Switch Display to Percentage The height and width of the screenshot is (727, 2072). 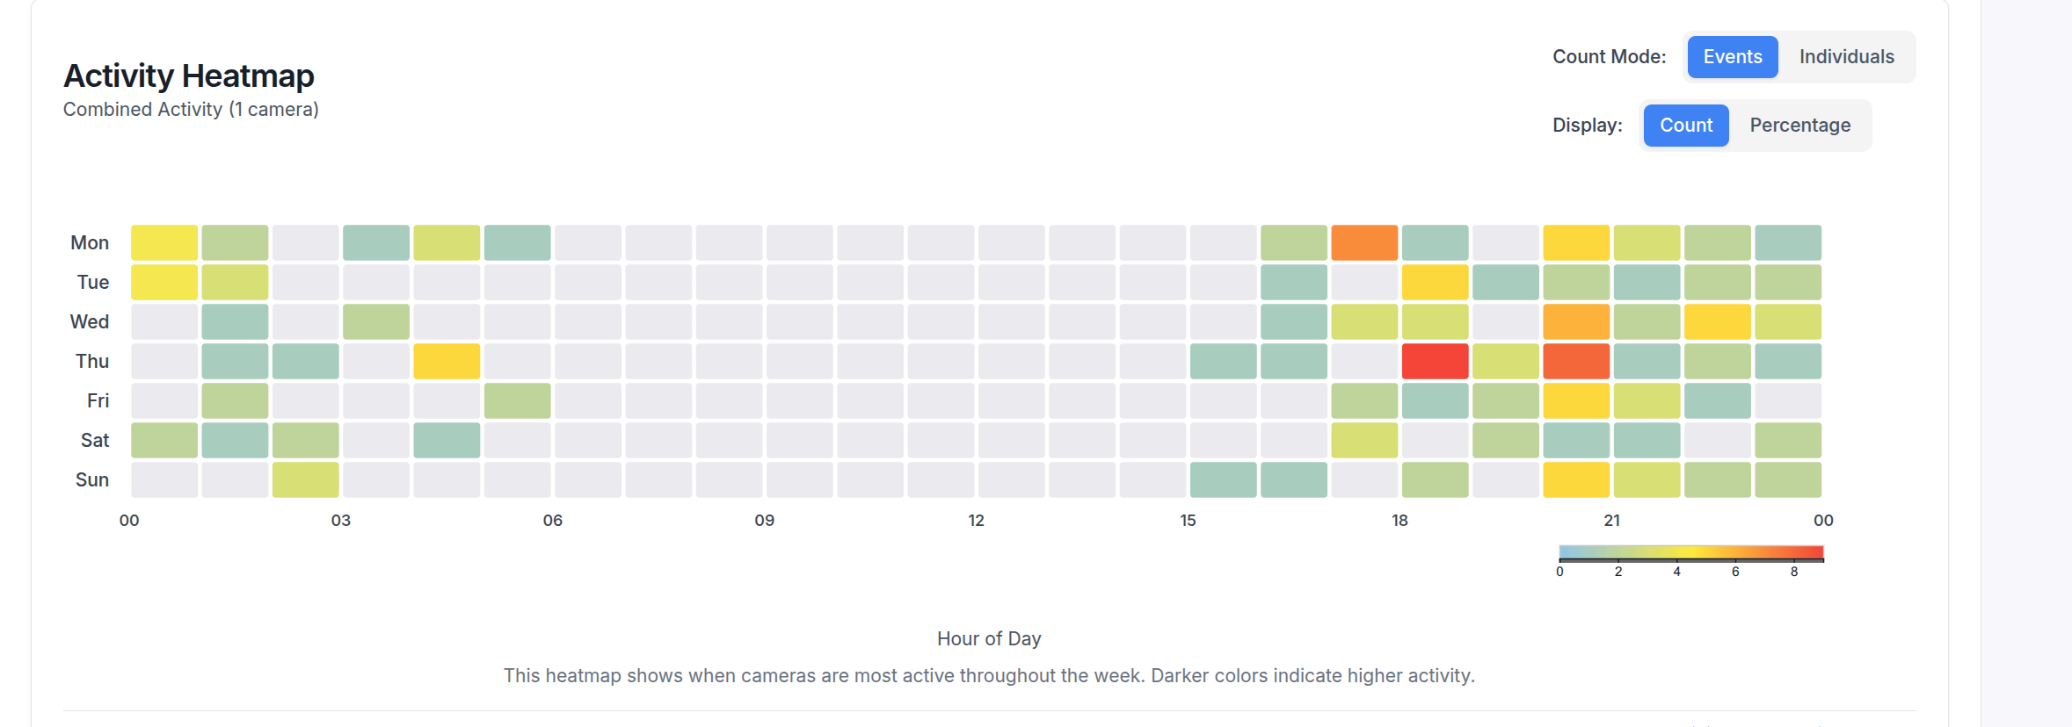[1799, 125]
